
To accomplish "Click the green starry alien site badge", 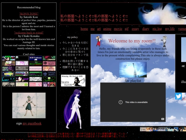I will (49, 79).
